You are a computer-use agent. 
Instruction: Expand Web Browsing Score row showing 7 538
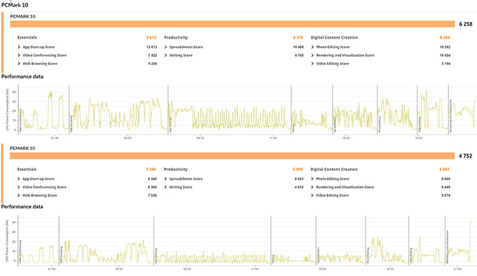pyautogui.click(x=87, y=196)
